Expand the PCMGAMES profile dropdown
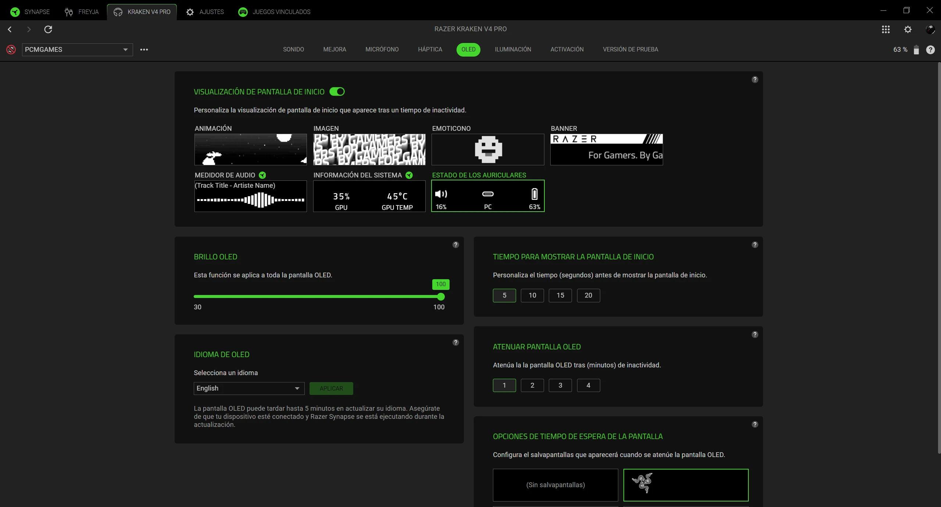This screenshot has width=941, height=507. click(78, 50)
